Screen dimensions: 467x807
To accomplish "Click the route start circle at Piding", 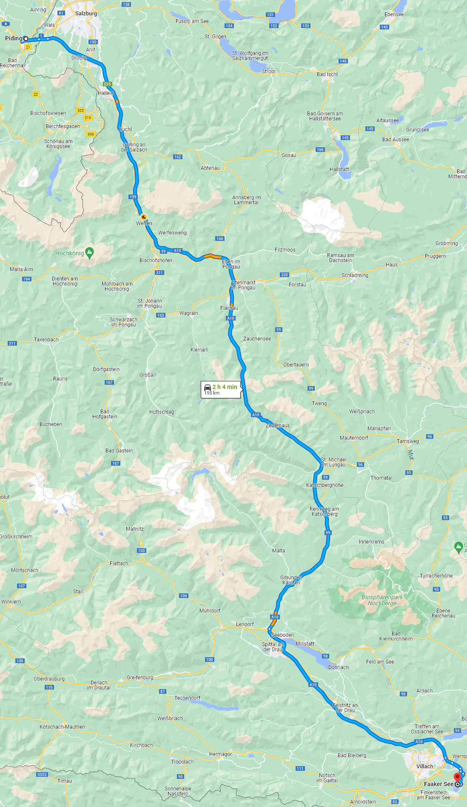I will tap(26, 39).
